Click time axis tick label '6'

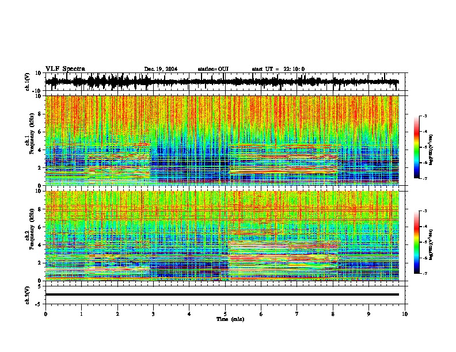261,314
